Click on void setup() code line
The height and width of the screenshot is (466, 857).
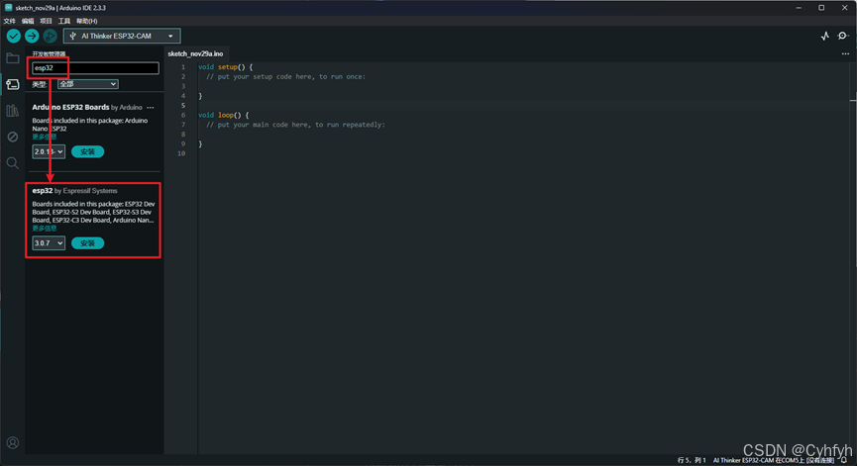point(225,67)
